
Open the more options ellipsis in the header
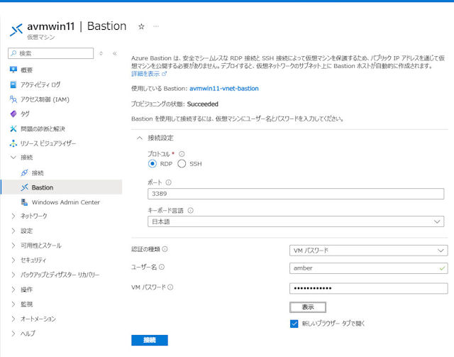pyautogui.click(x=156, y=26)
